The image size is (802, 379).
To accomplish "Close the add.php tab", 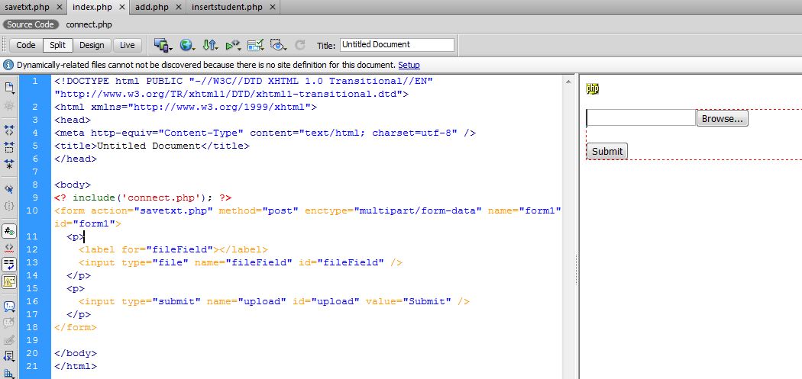I will pos(179,7).
